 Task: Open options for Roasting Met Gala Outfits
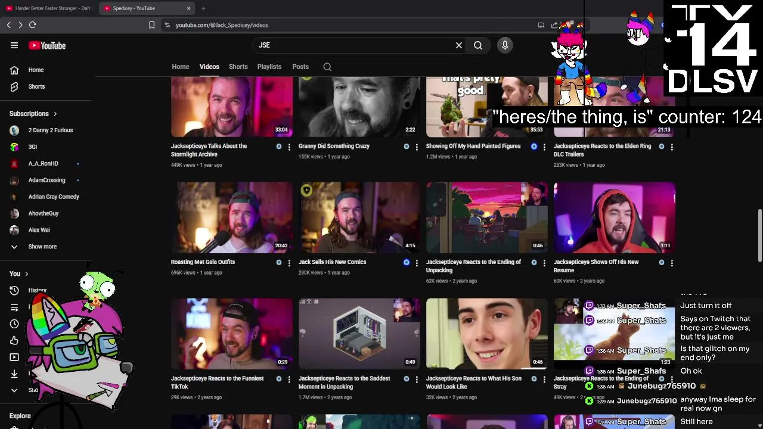pos(289,262)
